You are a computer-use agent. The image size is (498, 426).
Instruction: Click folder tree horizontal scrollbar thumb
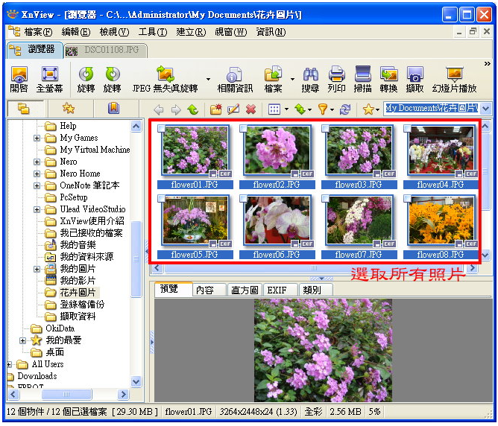tap(66, 394)
